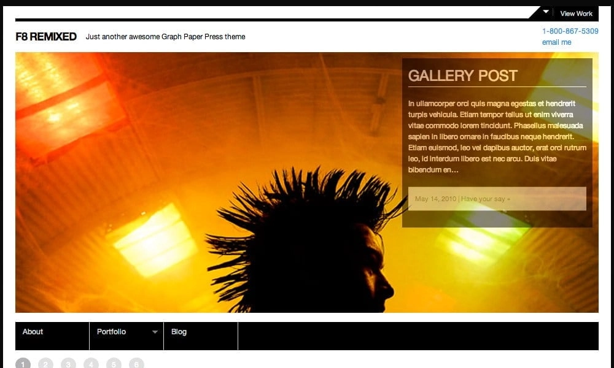
Task: Click the Have your say link
Action: point(486,199)
